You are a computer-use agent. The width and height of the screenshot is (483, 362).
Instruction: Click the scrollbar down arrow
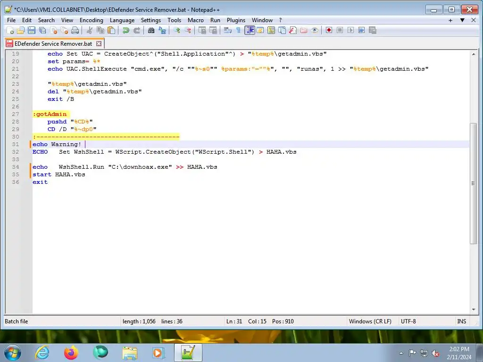tap(473, 309)
